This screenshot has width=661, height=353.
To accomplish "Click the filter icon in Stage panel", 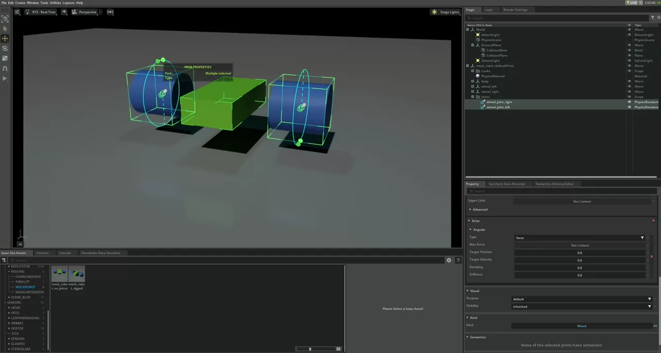I will click(x=653, y=18).
